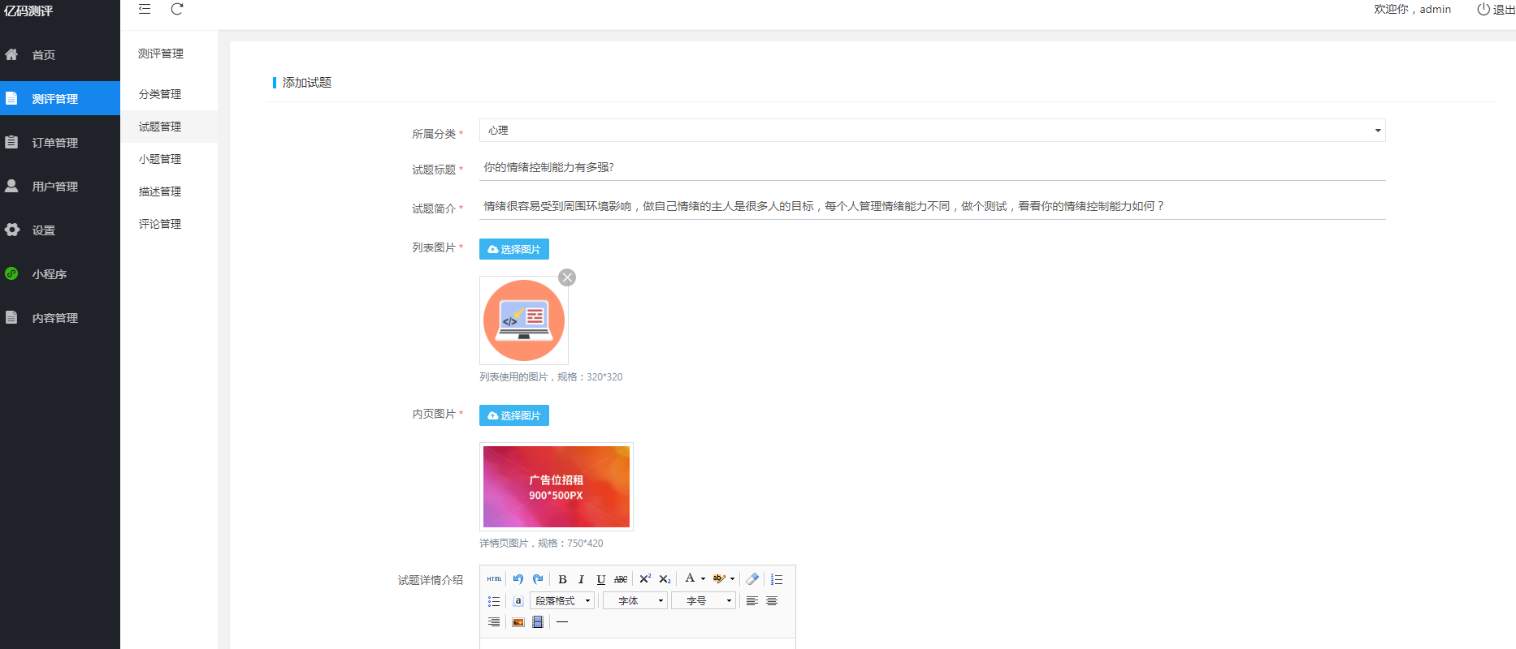Toggle underline formatting in the editor
The height and width of the screenshot is (649, 1516).
coord(600,579)
